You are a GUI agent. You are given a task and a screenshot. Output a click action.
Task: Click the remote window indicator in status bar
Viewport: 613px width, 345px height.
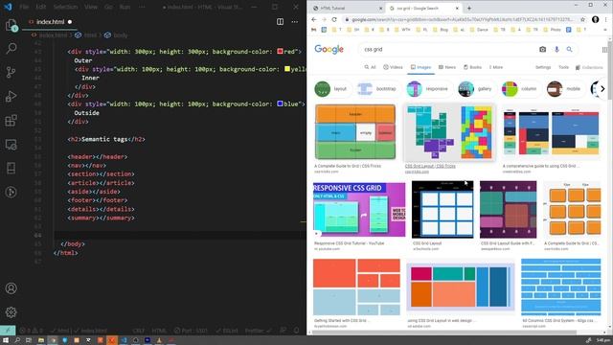[8, 331]
